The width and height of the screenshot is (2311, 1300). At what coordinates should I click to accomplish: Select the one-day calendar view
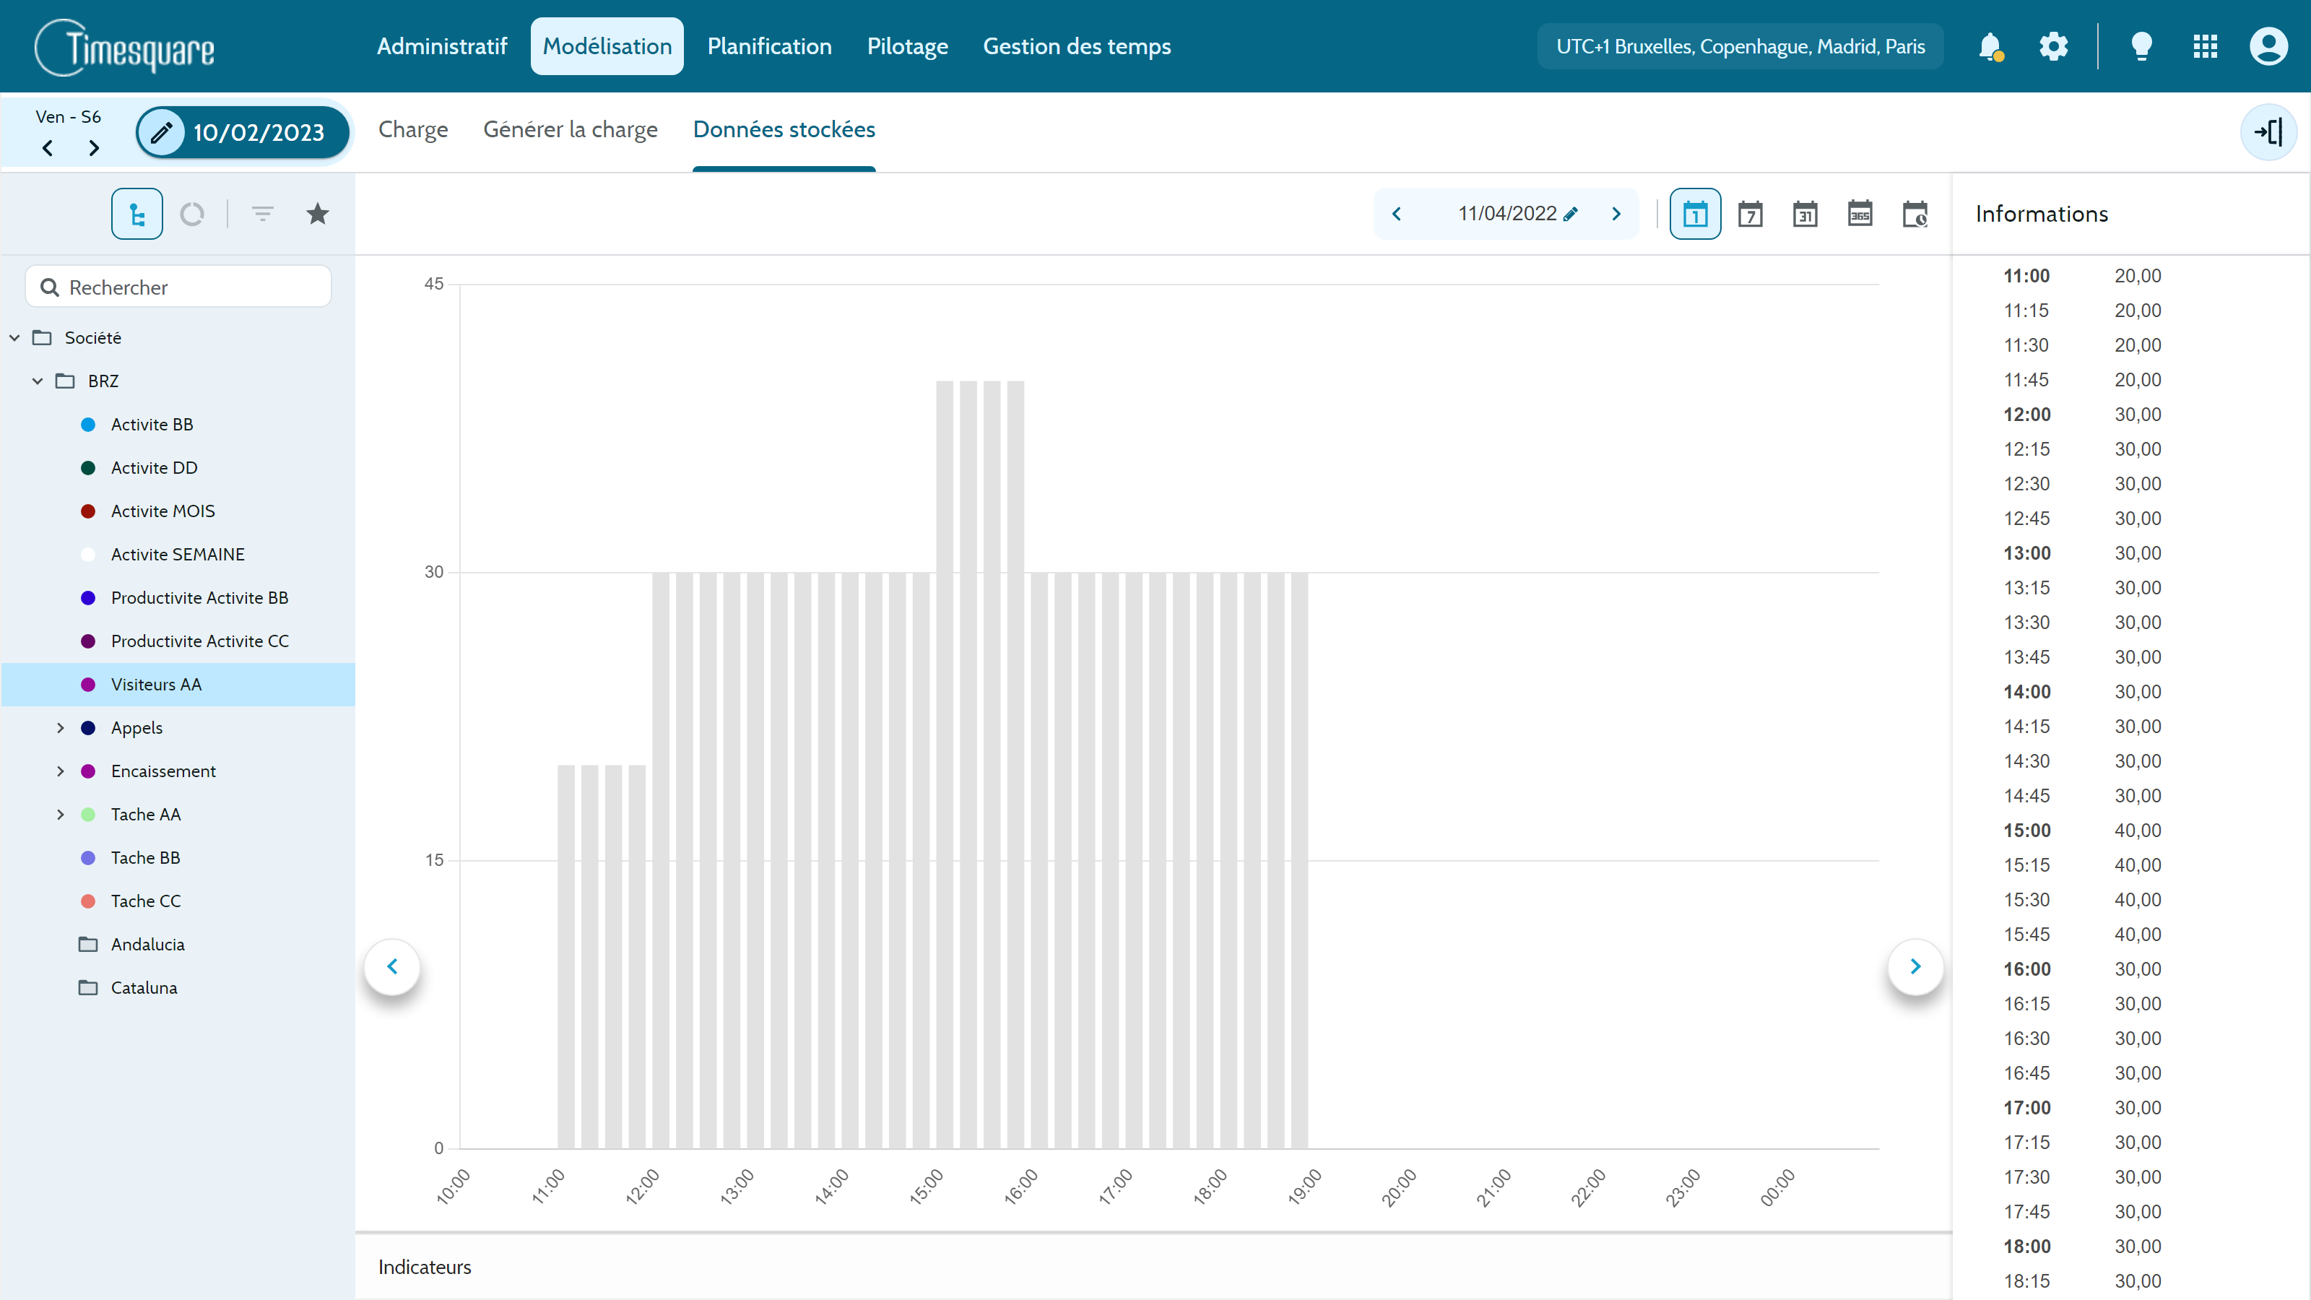click(1696, 214)
